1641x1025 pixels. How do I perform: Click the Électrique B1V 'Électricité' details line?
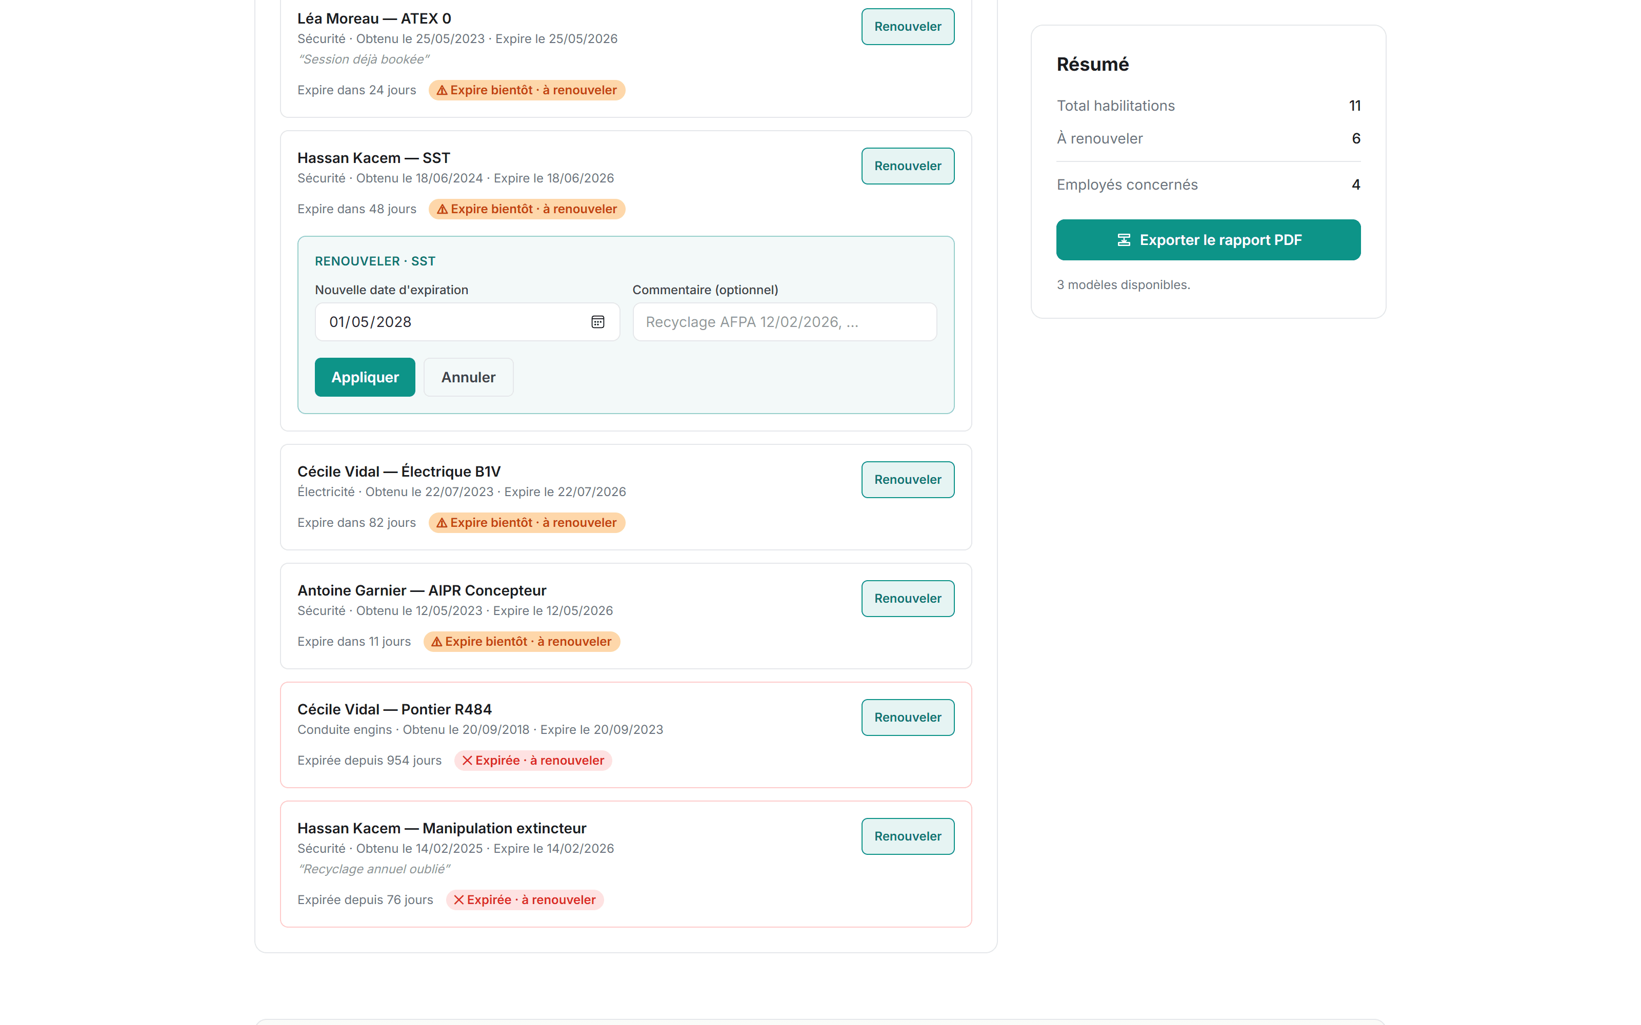click(462, 491)
